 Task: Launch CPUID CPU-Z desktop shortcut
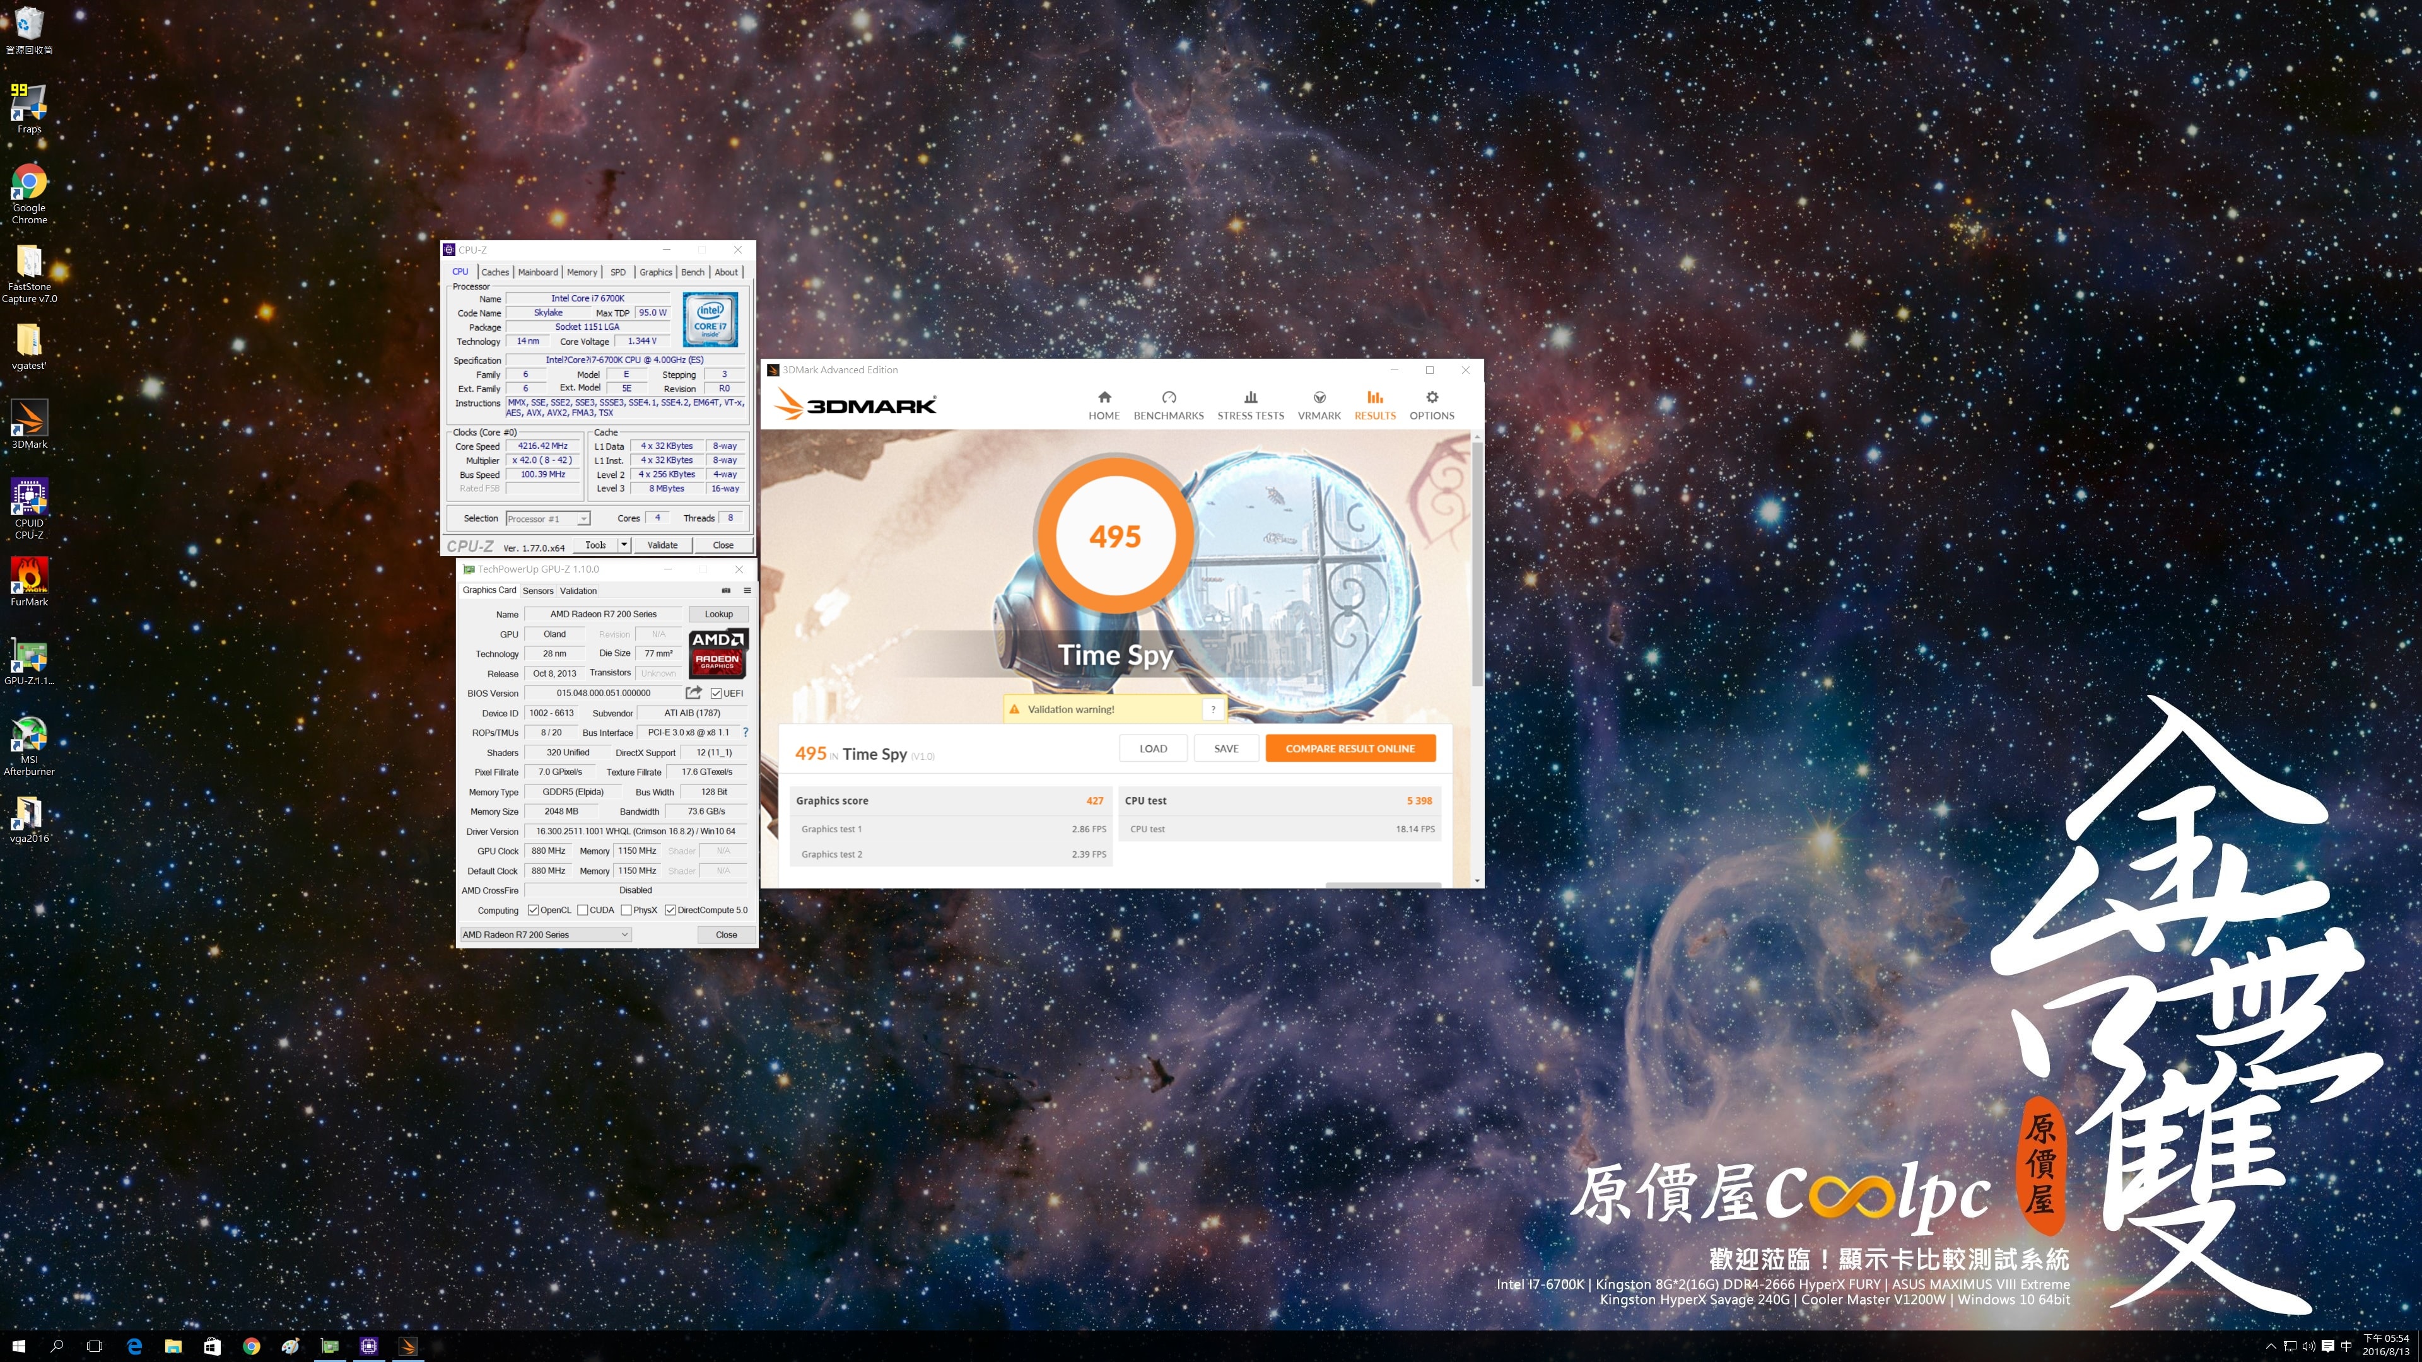point(29,508)
